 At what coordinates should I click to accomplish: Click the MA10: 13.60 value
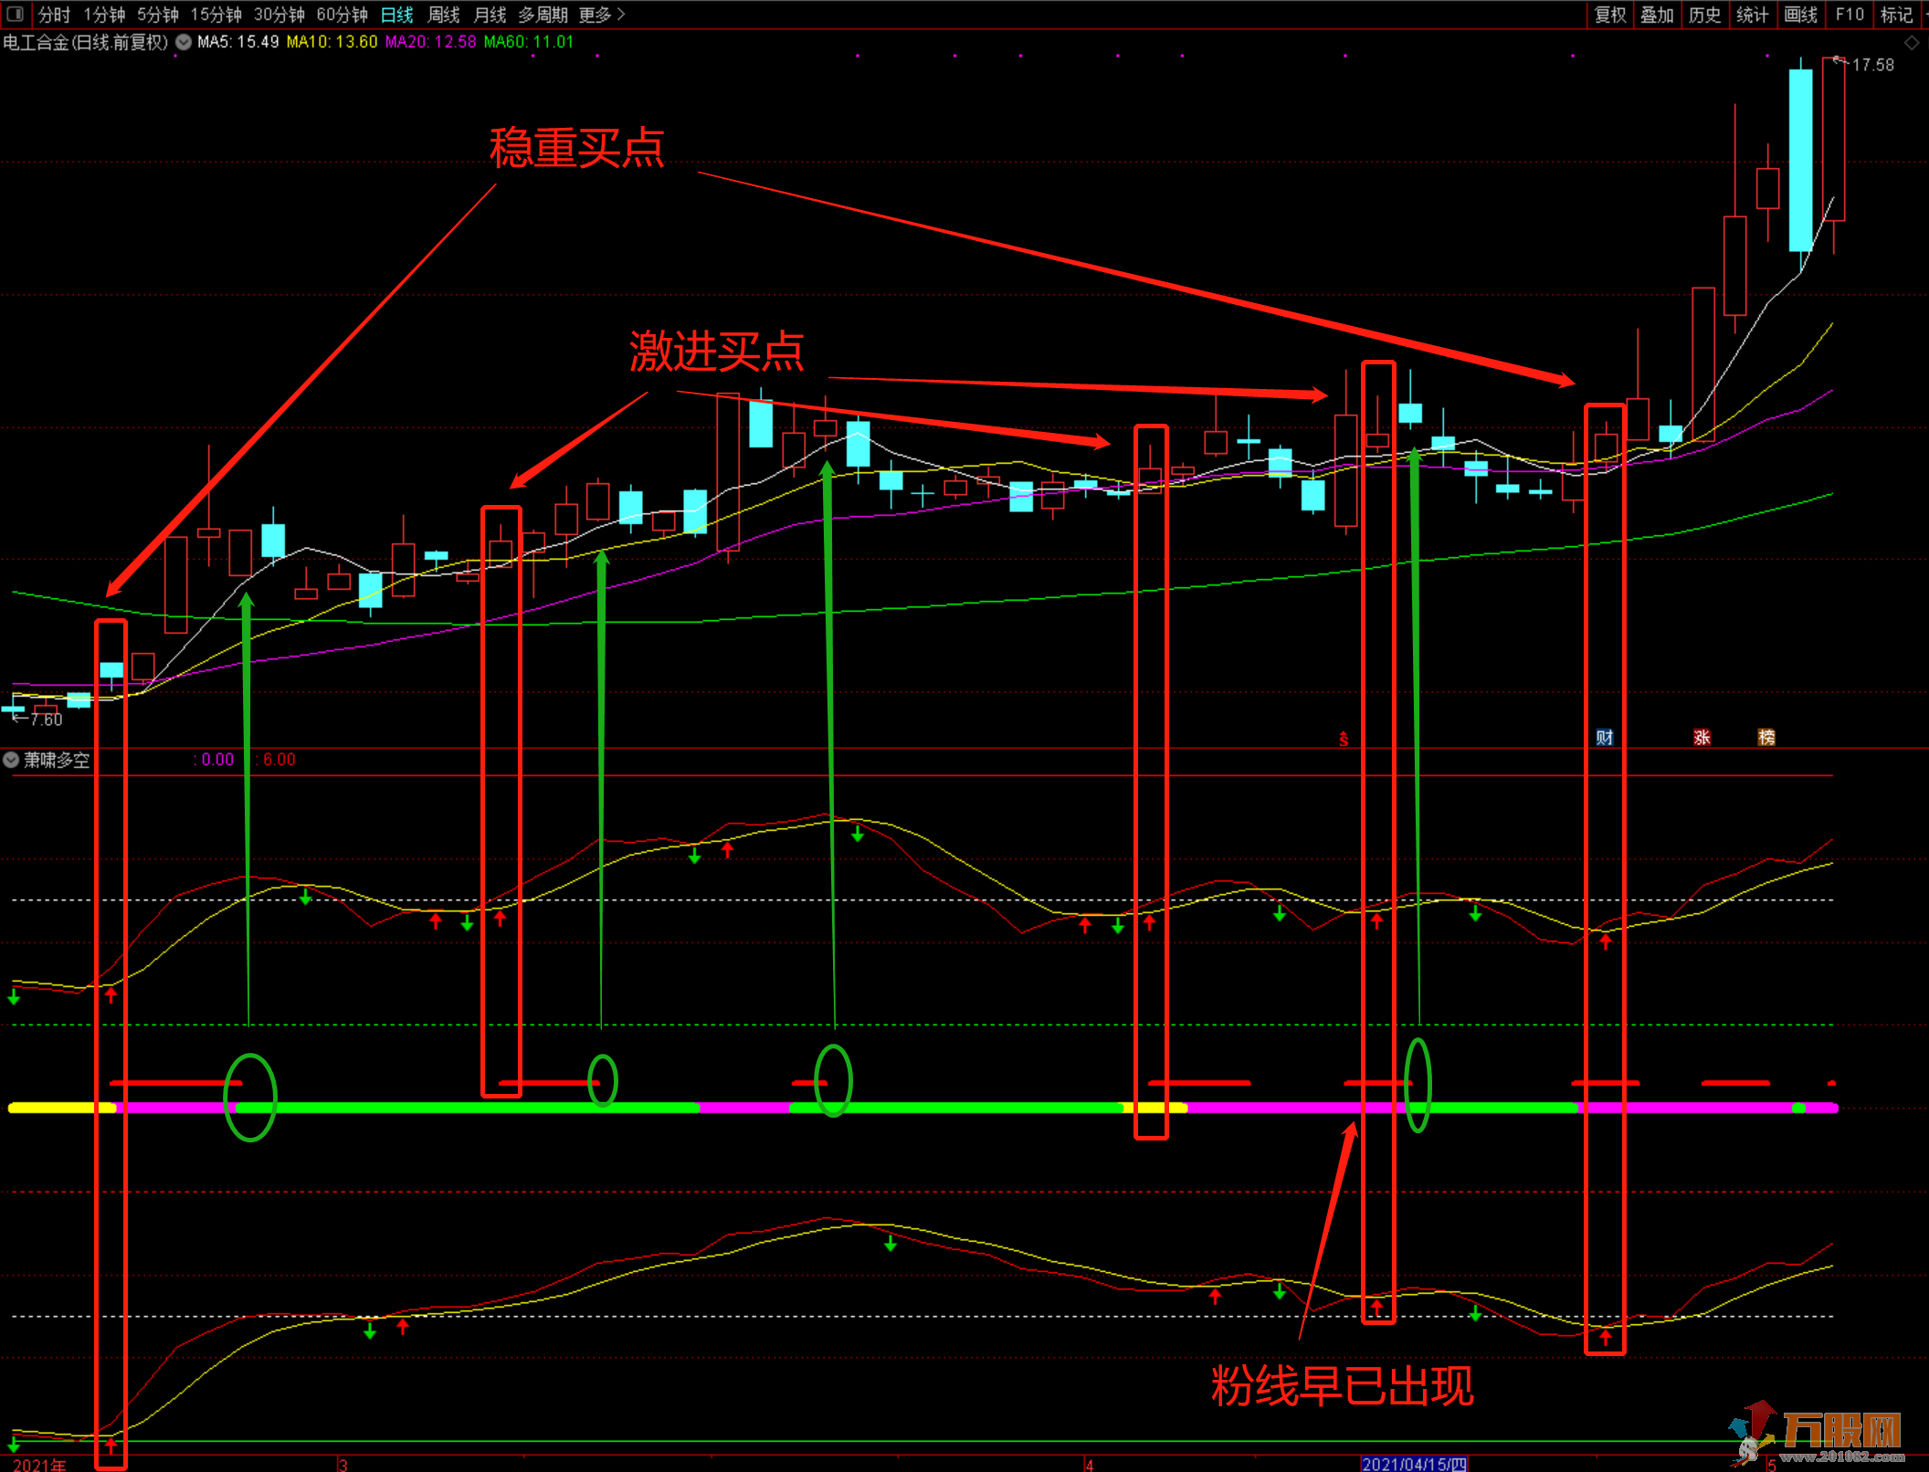click(x=332, y=42)
